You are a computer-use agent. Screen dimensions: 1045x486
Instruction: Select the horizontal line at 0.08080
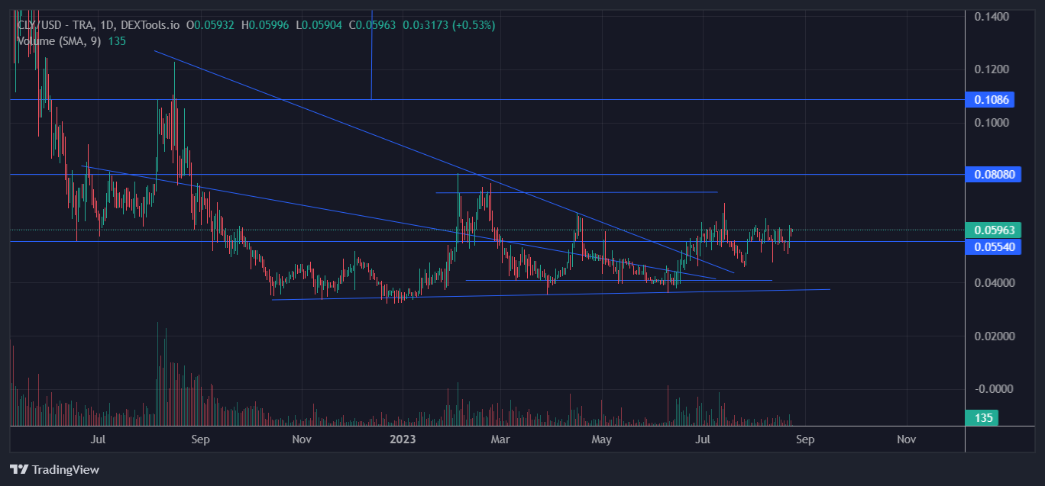point(487,175)
